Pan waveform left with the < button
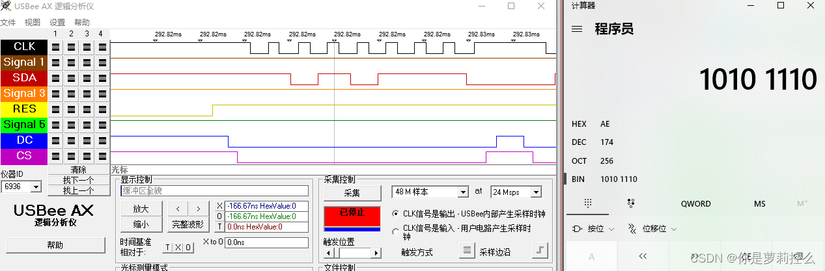Image resolution: width=825 pixels, height=271 pixels. coord(178,209)
